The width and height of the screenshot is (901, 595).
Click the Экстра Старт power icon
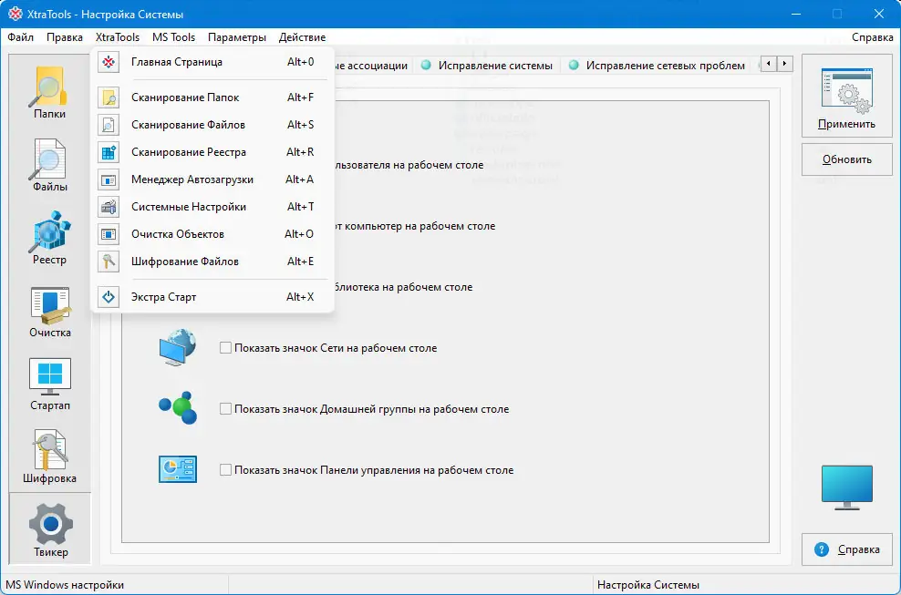(x=109, y=297)
